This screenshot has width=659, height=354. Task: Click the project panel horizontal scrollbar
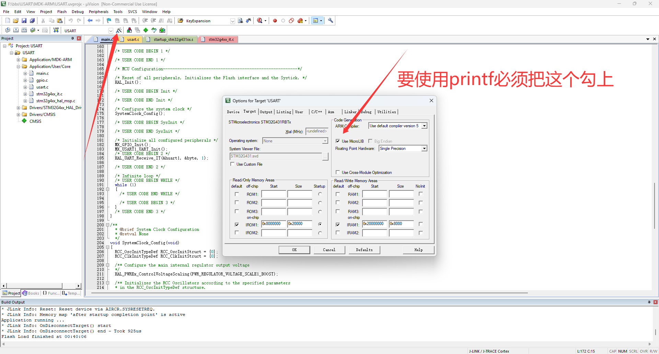click(34, 286)
